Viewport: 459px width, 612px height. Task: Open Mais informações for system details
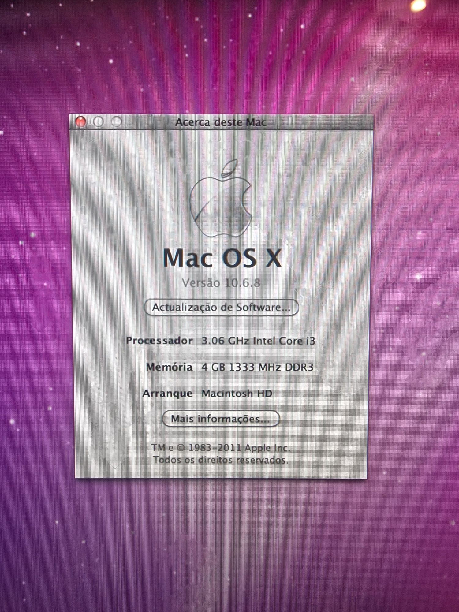221,419
